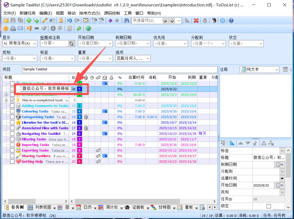This screenshot has height=219, width=294.
Task: Delete the task with the red X icon
Action: click(x=196, y=21)
